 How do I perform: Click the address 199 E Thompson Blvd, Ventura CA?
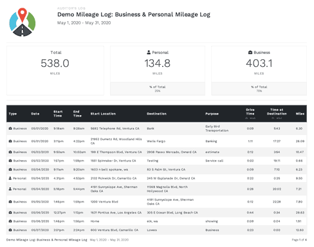pyautogui.click(x=116, y=152)
